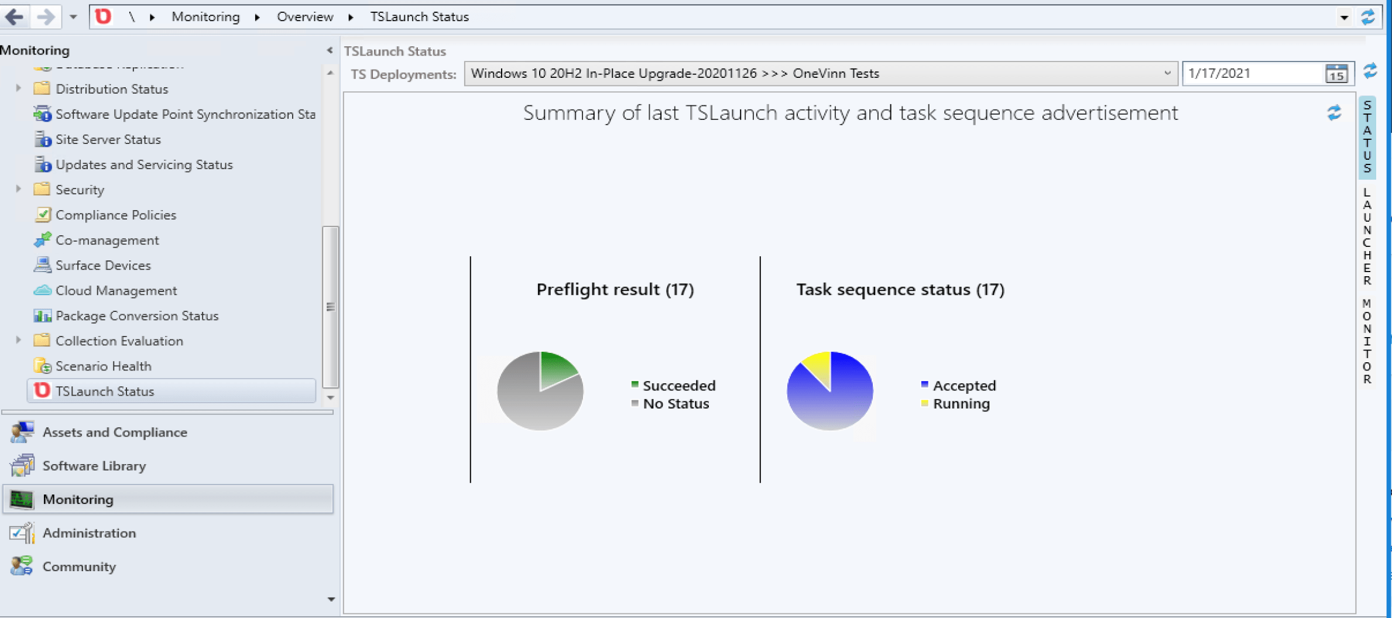Viewport: 1392px width, 618px height.
Task: Click the green Succeeded legend swatch
Action: (635, 384)
